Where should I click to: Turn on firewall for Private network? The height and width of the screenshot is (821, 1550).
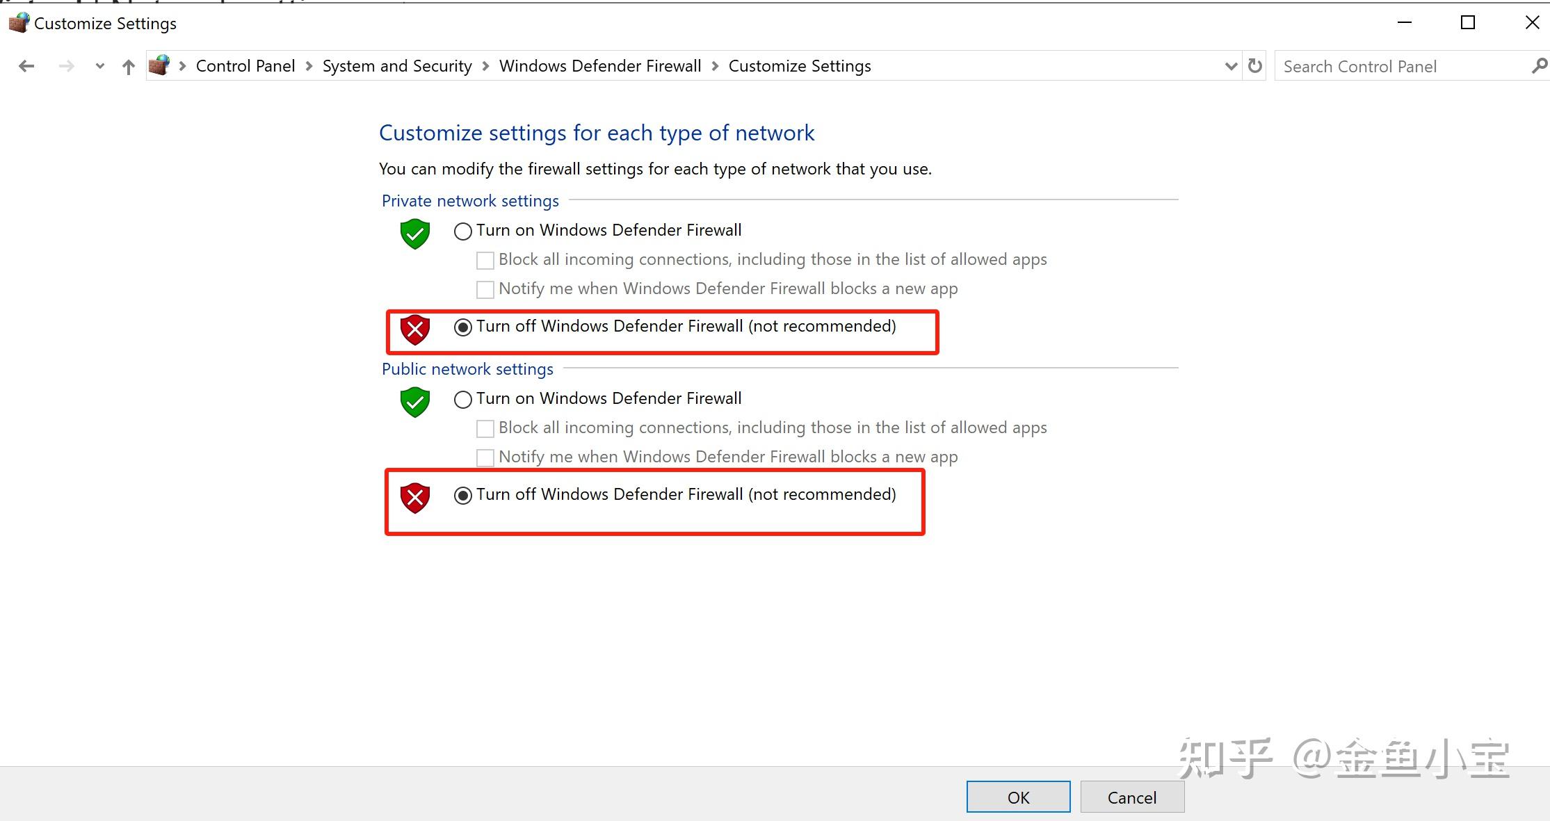[463, 231]
